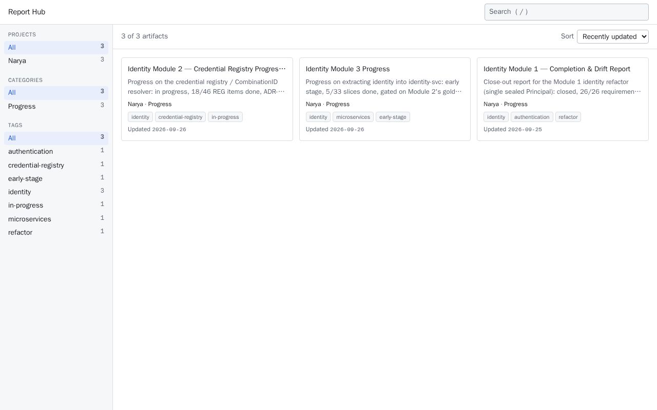Click authentication chip on Module 1 card

[532, 117]
